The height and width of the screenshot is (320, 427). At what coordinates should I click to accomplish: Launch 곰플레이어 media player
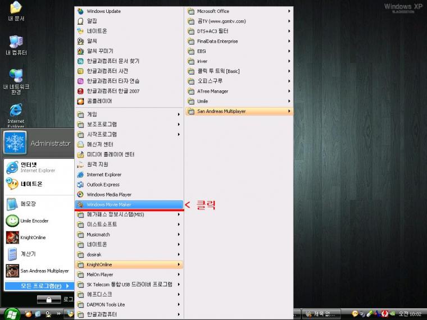(x=129, y=101)
